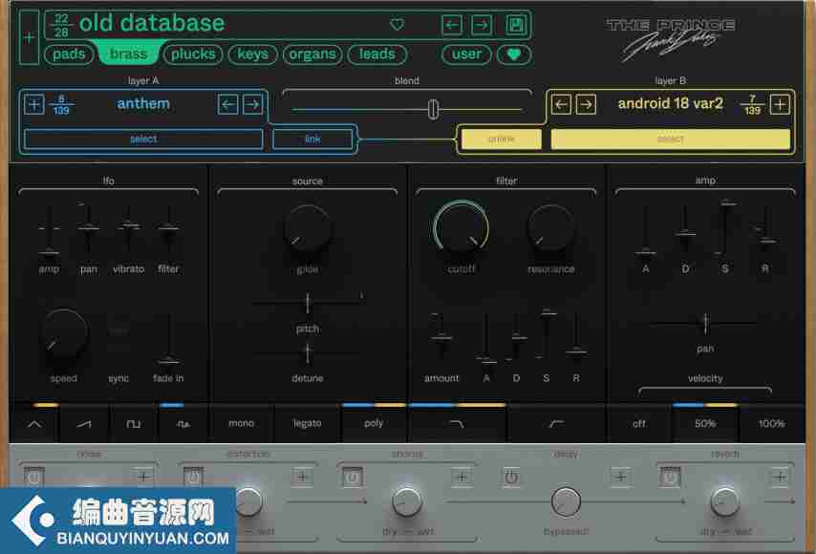Select square LFO waveform
Screen dimensions: 816x554
134,424
